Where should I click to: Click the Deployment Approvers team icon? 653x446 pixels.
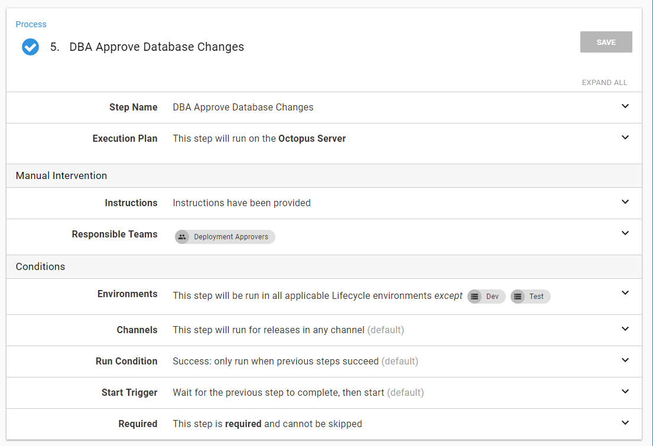(x=182, y=237)
